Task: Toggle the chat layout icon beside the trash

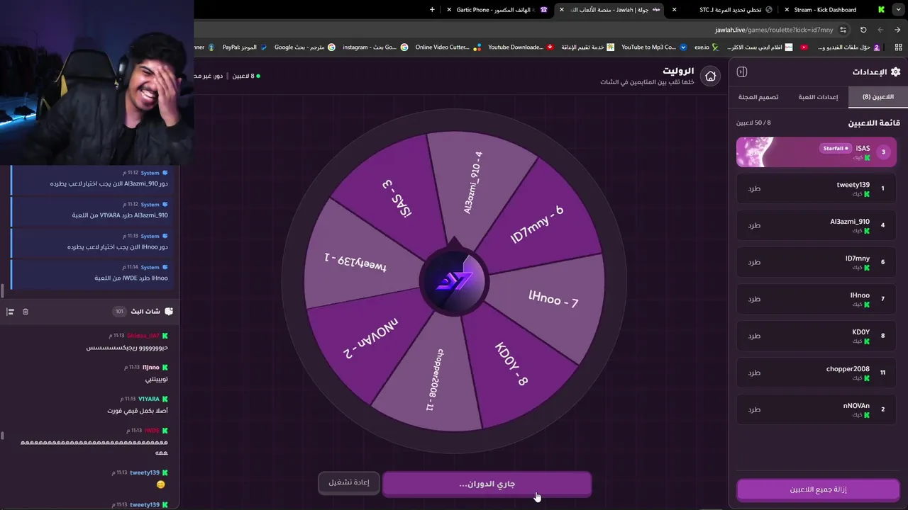Action: point(11,312)
